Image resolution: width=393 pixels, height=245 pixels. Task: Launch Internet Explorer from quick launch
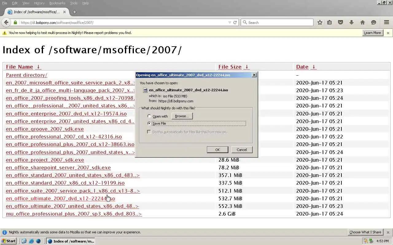click(31, 241)
